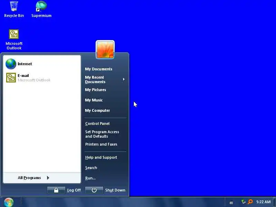Click the orange magnifier tray icon
Screen dimensions: 276x207
pos(250,202)
